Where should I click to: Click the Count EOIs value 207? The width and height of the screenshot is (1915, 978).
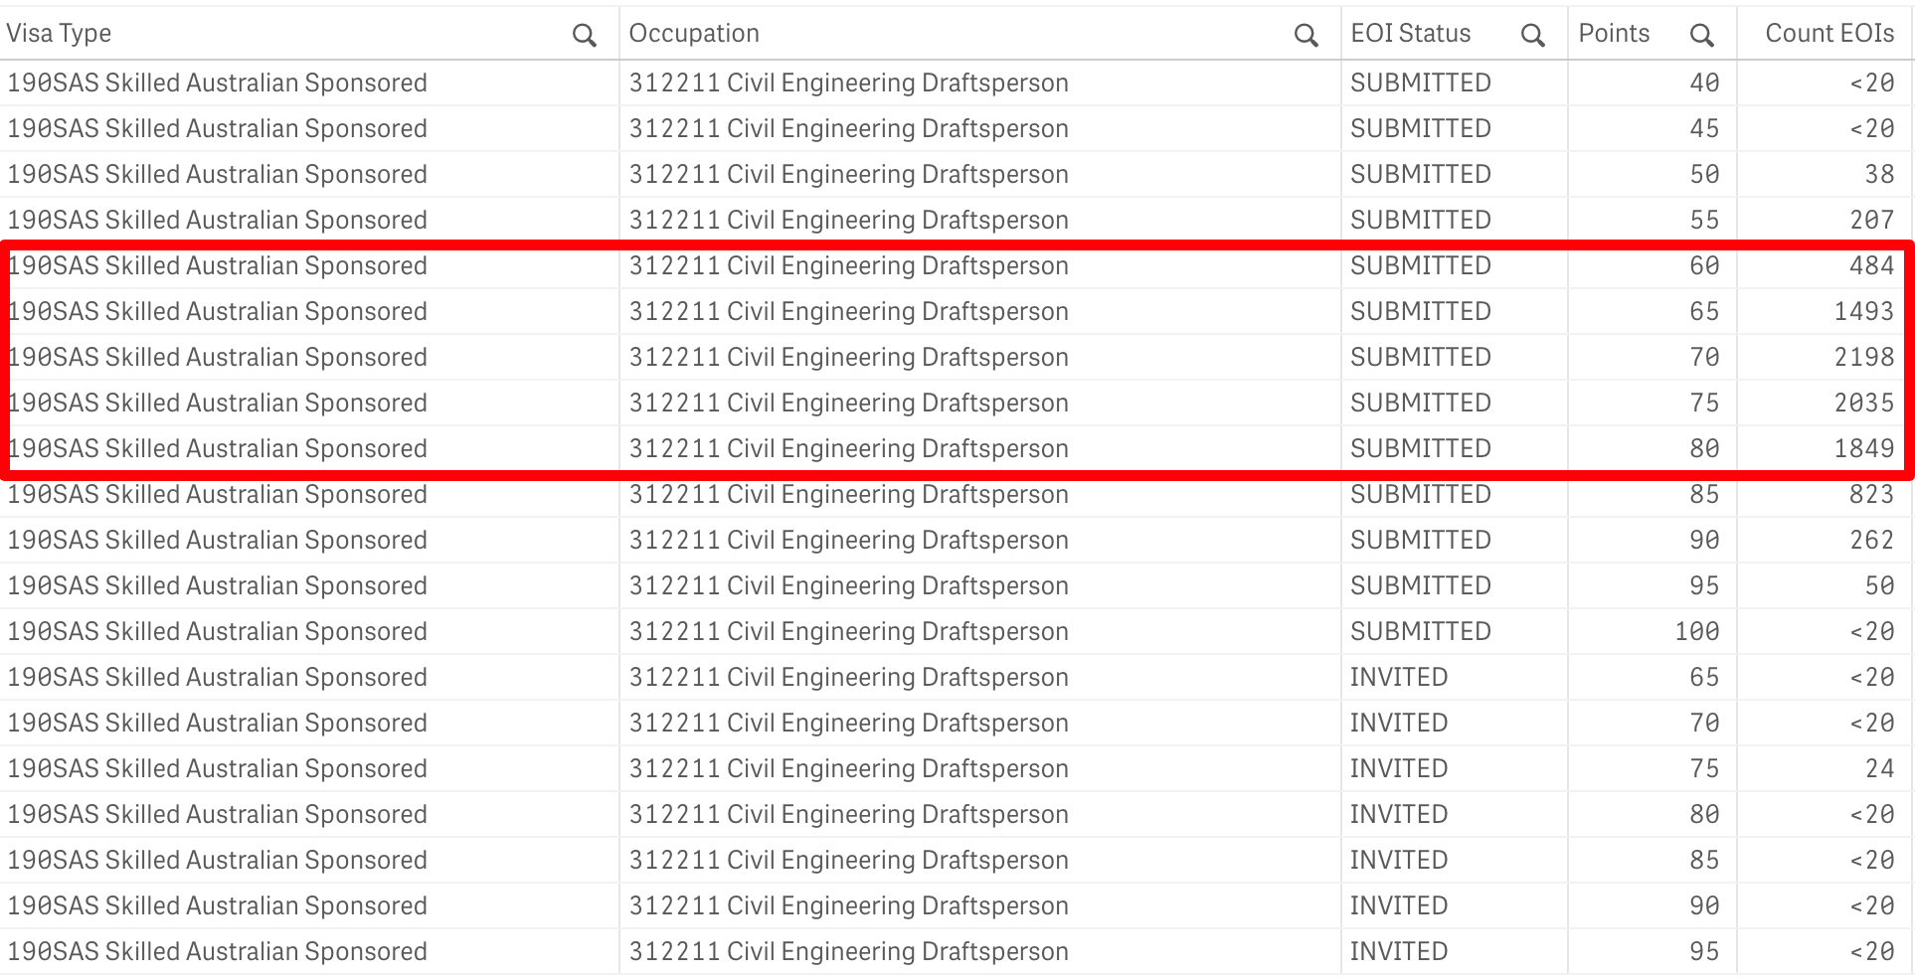pos(1870,221)
